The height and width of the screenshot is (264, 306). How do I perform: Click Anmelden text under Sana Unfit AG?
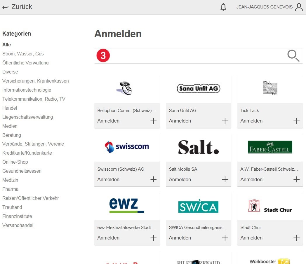tap(180, 121)
